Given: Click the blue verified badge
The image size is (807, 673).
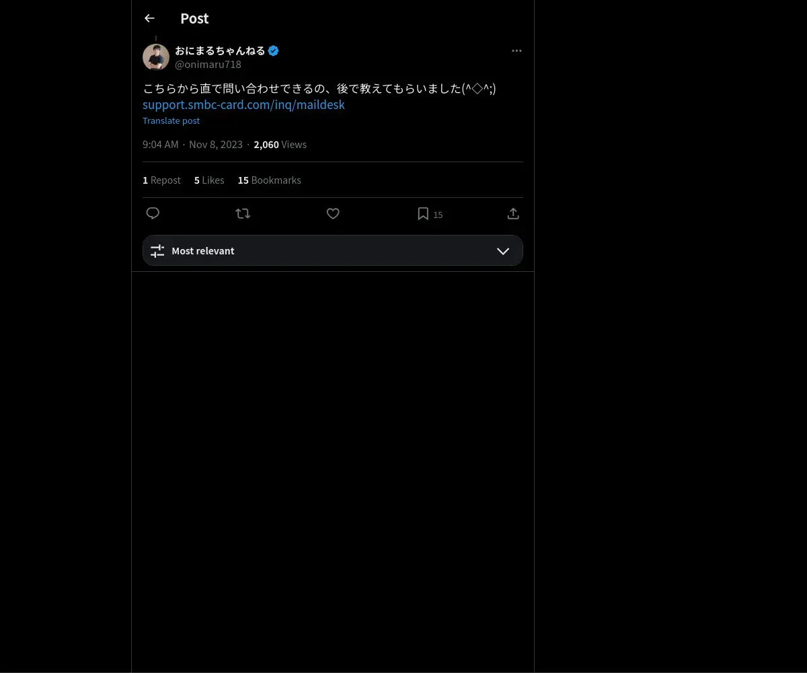Looking at the screenshot, I should pyautogui.click(x=274, y=51).
